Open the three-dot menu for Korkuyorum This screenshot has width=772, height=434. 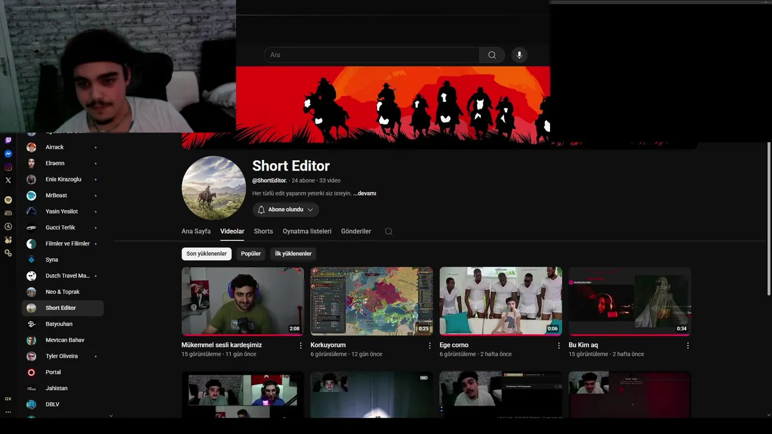click(x=429, y=345)
